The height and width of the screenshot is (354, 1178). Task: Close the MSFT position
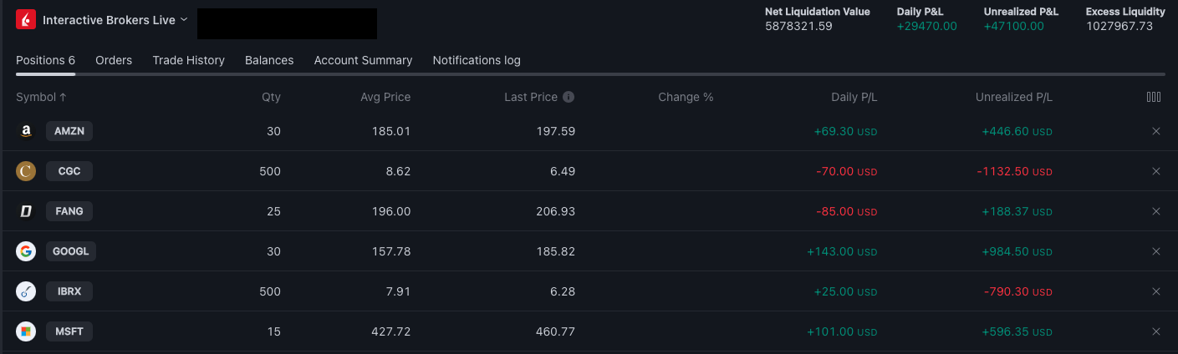coord(1156,331)
